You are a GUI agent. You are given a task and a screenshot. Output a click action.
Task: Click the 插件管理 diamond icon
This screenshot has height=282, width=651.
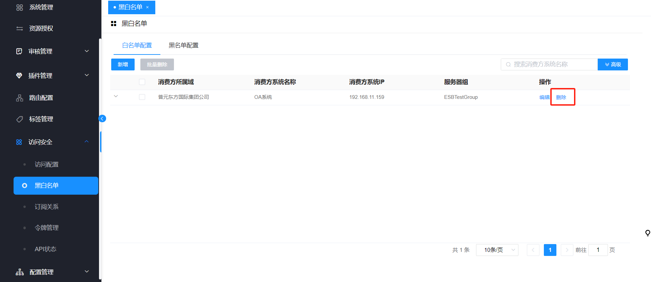click(x=19, y=75)
